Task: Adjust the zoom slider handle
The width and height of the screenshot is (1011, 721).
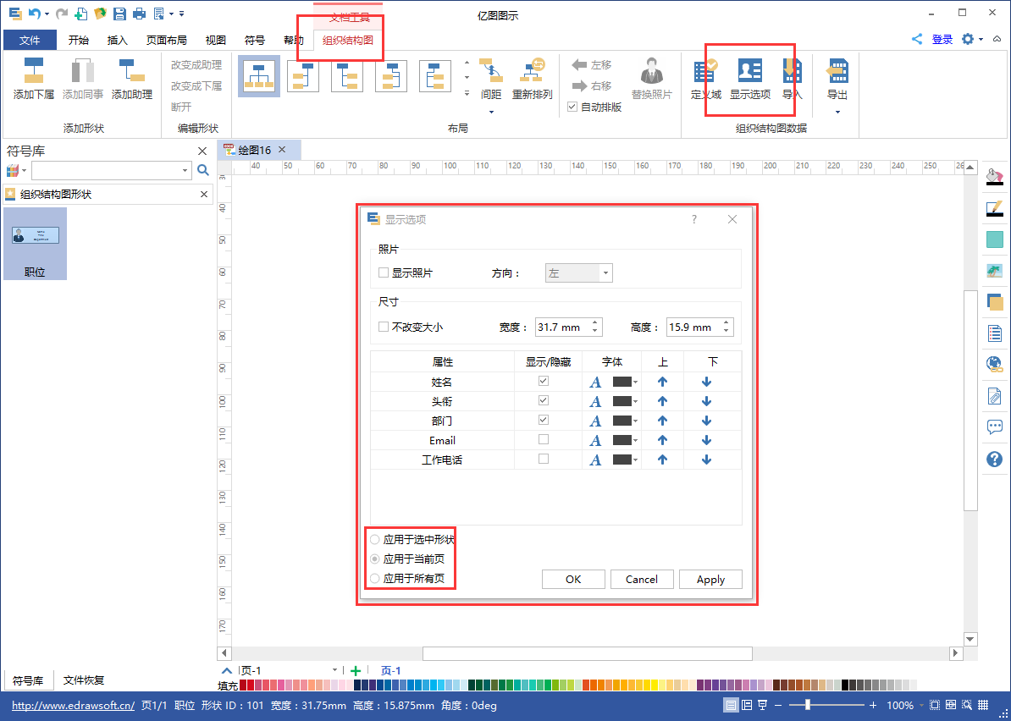Action: [807, 705]
